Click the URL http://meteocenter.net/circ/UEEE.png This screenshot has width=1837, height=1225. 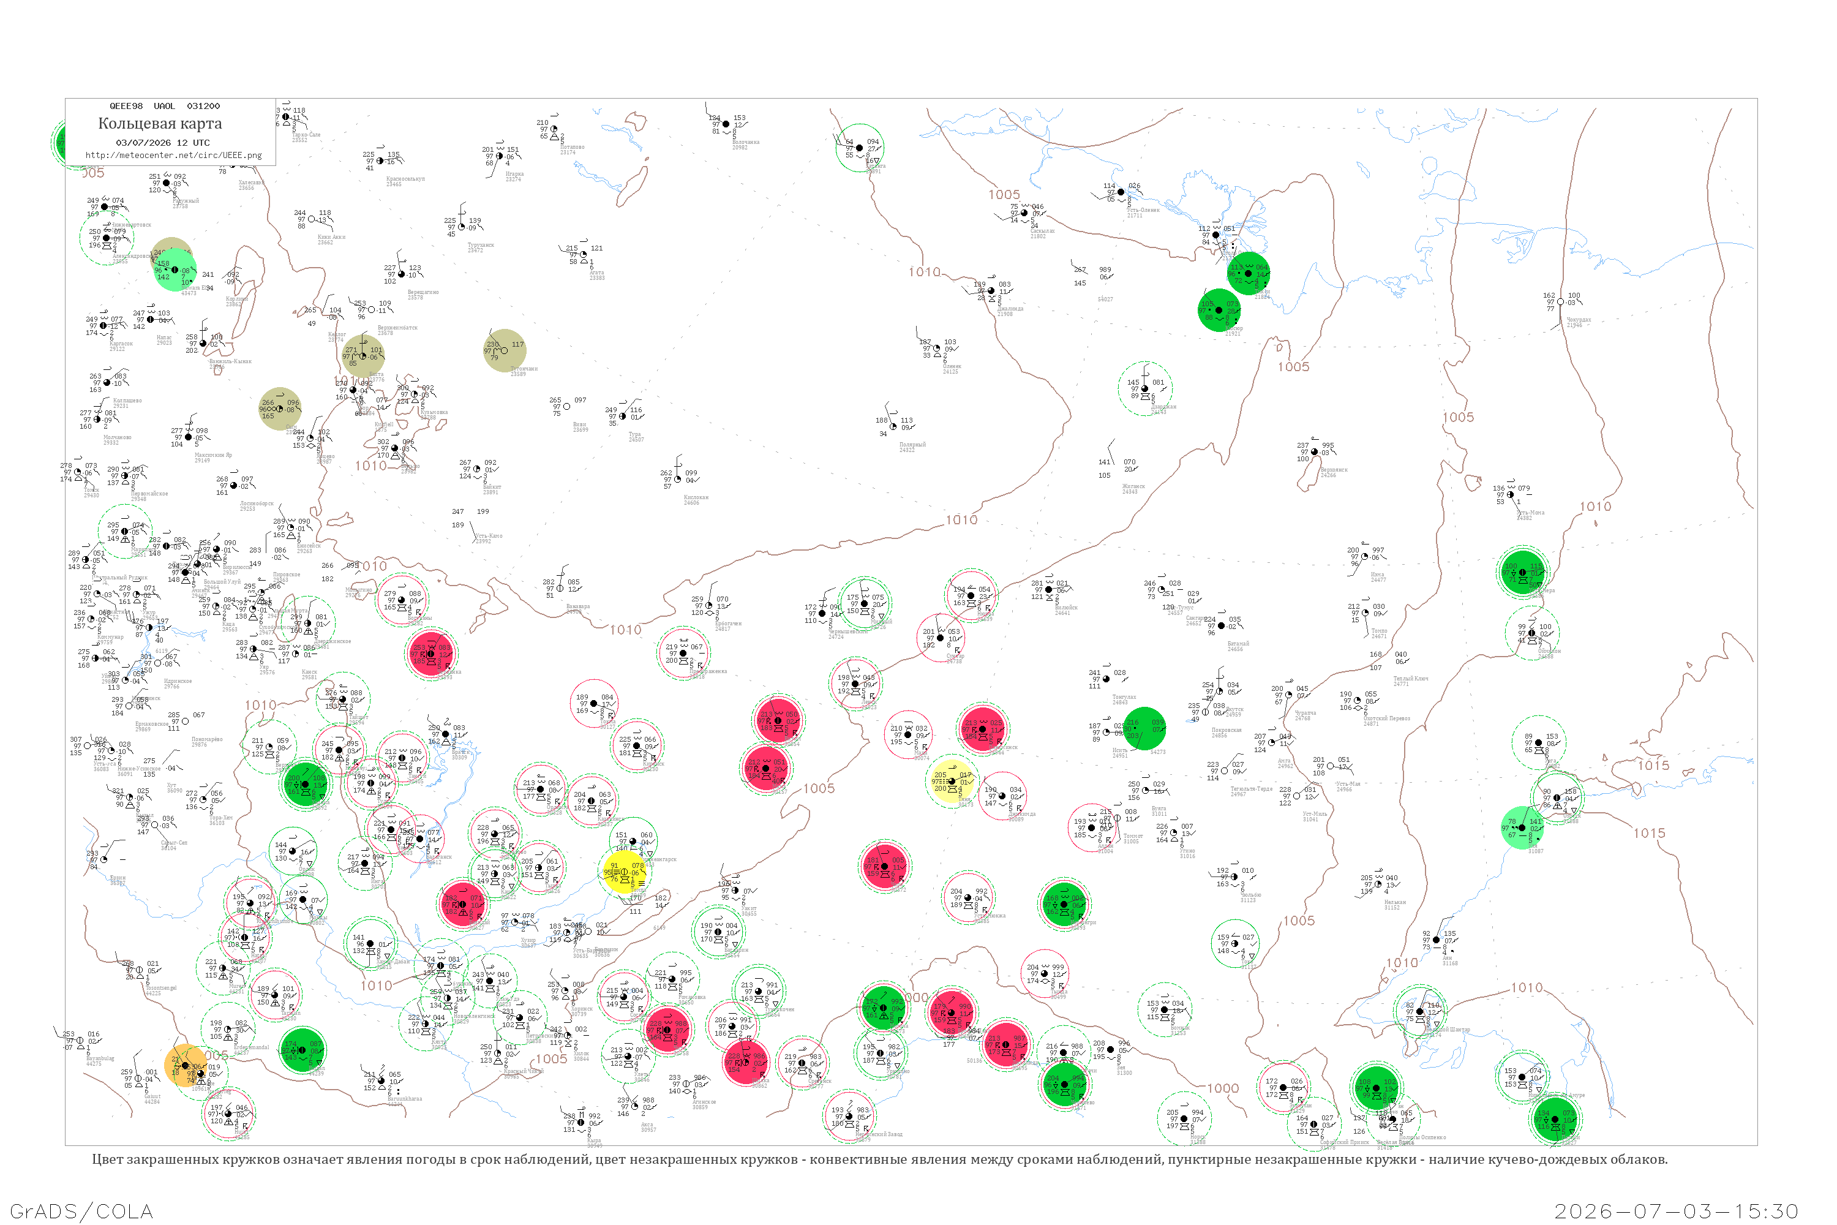[173, 156]
